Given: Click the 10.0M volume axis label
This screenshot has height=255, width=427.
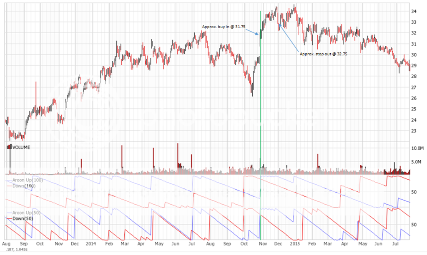Looking at the screenshot, I should pyautogui.click(x=417, y=148).
